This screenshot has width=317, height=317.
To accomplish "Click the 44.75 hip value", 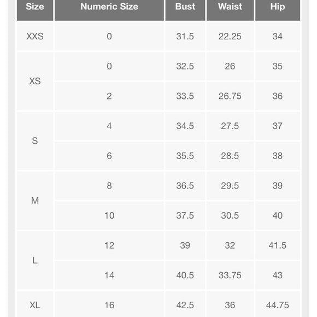I will (278, 305).
